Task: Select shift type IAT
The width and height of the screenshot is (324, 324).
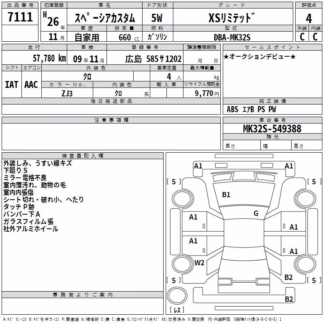Action: [x=11, y=85]
